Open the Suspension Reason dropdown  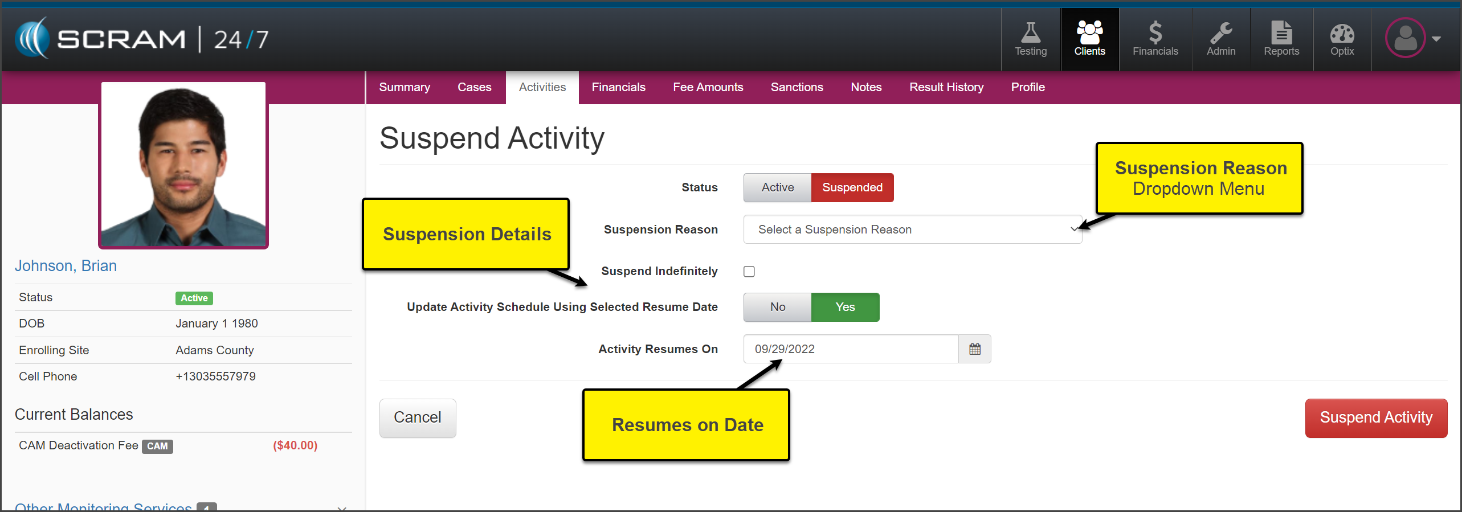click(x=912, y=230)
